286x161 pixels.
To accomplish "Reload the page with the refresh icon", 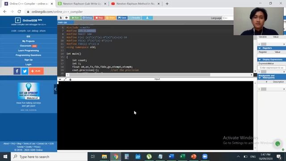I will click(19, 12).
